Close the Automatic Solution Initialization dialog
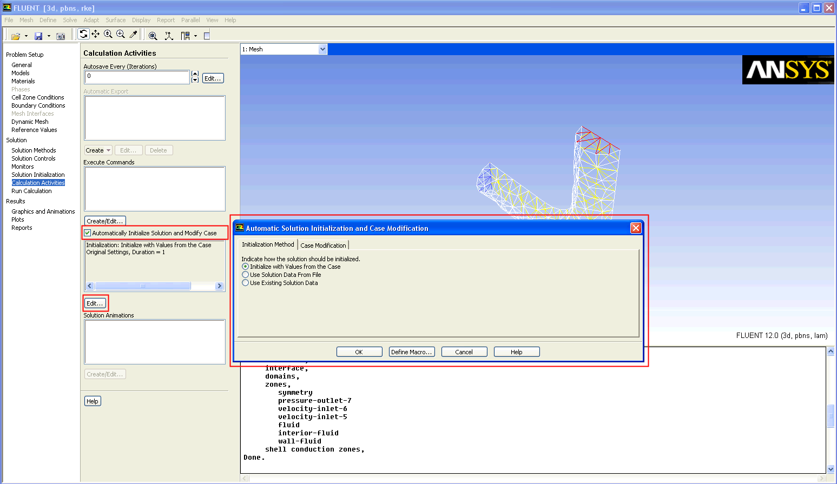This screenshot has width=837, height=484. click(x=636, y=228)
